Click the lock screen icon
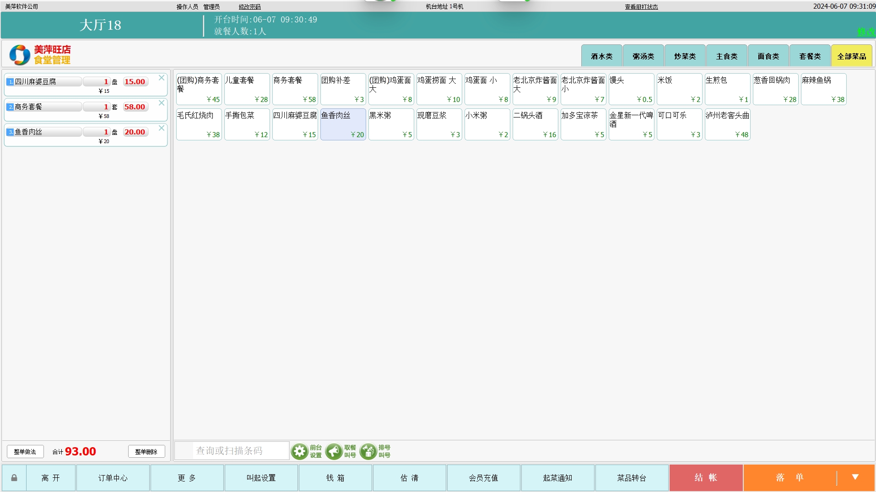876x492 pixels. (x=14, y=478)
